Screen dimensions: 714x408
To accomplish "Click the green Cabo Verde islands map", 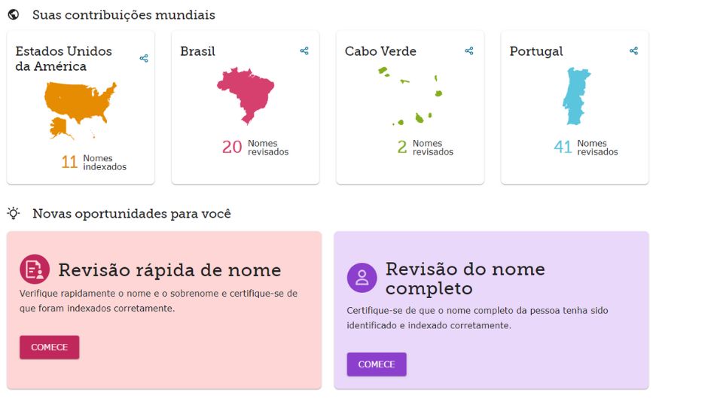I will (x=410, y=96).
